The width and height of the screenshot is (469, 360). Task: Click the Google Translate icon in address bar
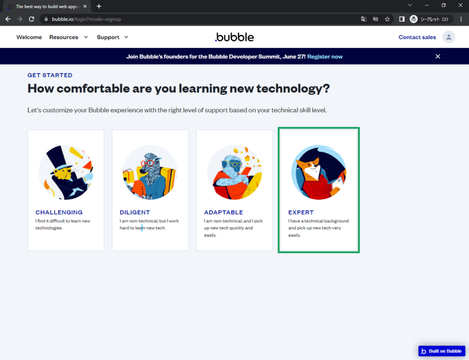pos(364,19)
